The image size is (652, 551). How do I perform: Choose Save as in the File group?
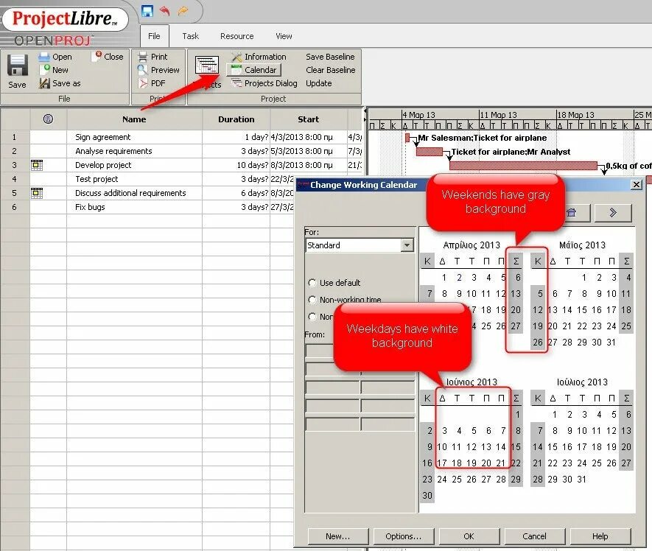(x=60, y=83)
